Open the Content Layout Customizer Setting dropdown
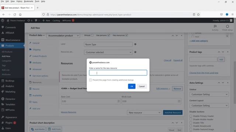236x132 pixels. point(209,106)
